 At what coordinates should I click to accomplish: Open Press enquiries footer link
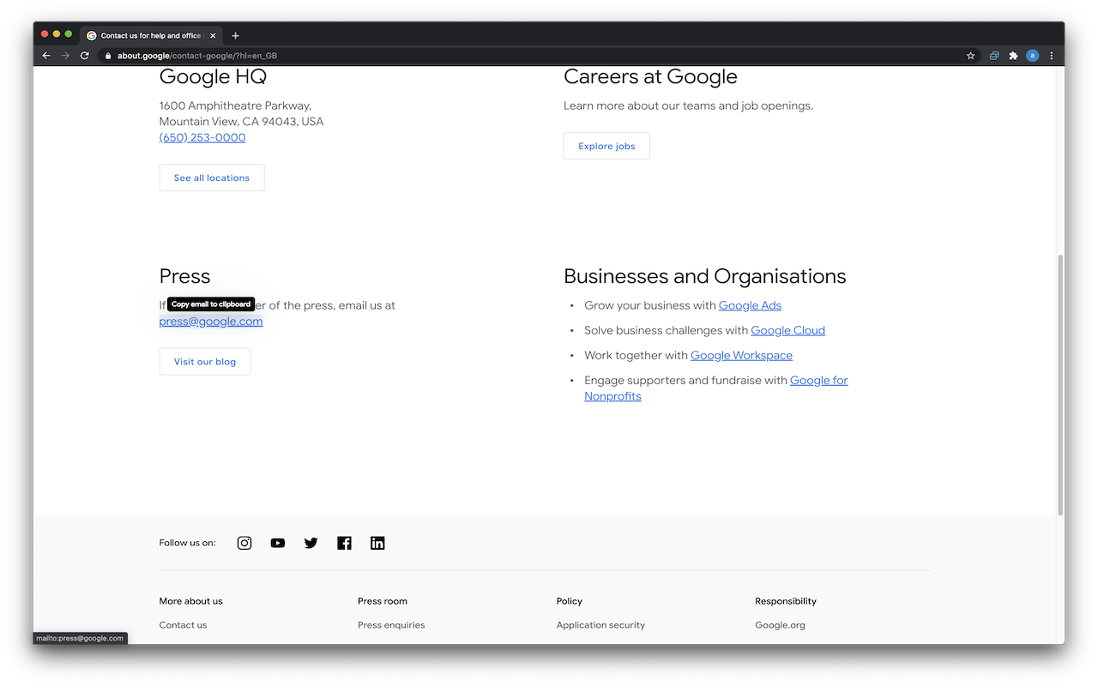click(x=391, y=625)
